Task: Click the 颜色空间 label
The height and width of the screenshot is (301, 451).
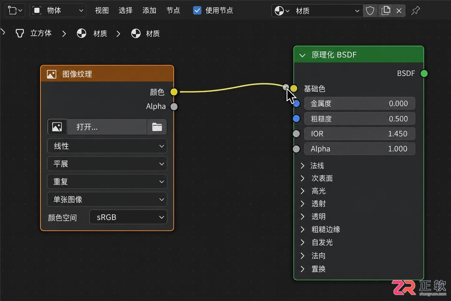Action: (62, 218)
